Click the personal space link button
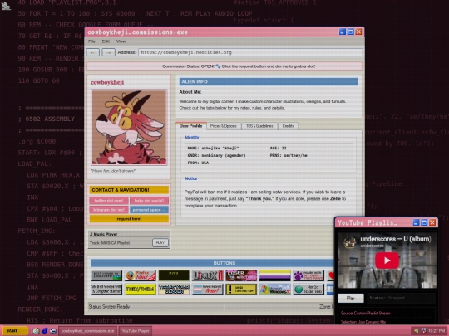449x336 pixels. click(x=149, y=210)
